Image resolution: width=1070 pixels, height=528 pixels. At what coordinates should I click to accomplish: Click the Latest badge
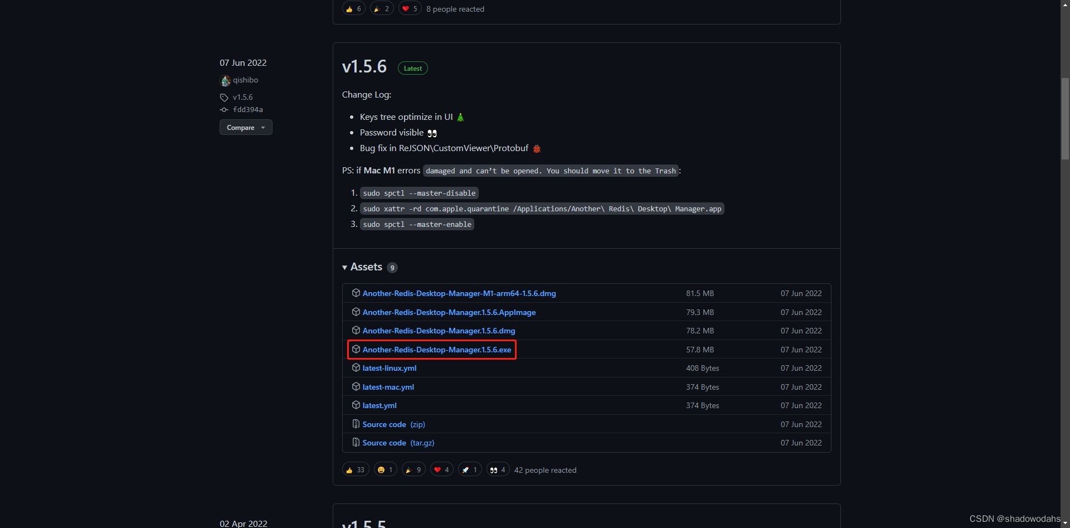click(x=413, y=68)
